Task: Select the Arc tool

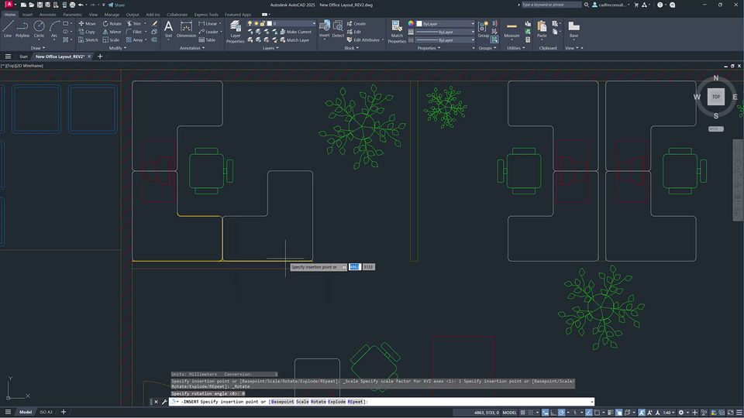Action: (54, 29)
